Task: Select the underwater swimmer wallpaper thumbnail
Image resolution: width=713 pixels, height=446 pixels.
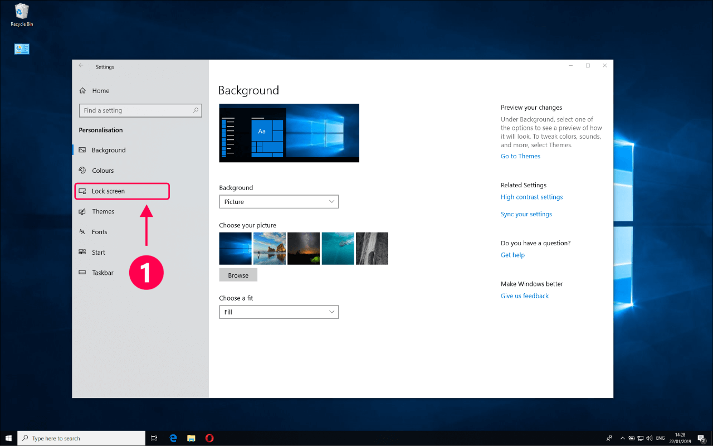Action: (338, 248)
